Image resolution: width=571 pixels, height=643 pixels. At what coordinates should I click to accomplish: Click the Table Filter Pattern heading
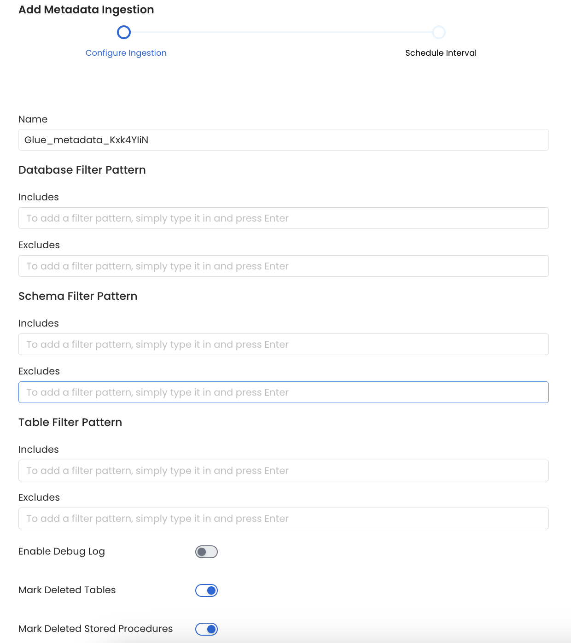point(70,422)
